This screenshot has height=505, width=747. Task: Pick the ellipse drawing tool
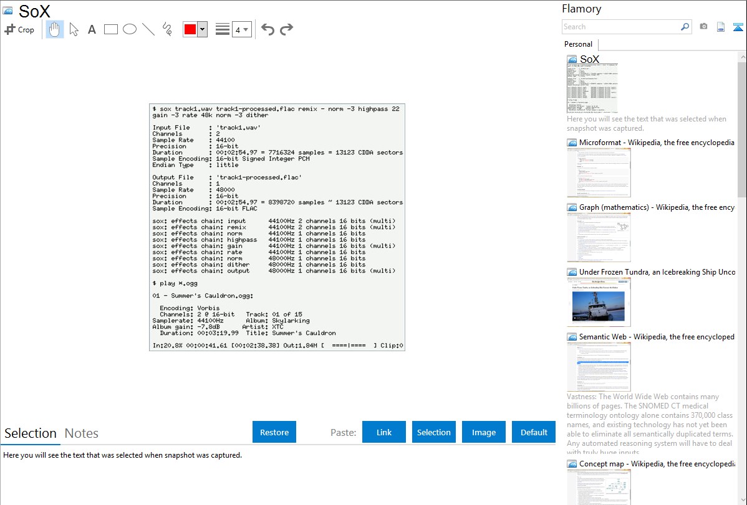[x=130, y=29]
